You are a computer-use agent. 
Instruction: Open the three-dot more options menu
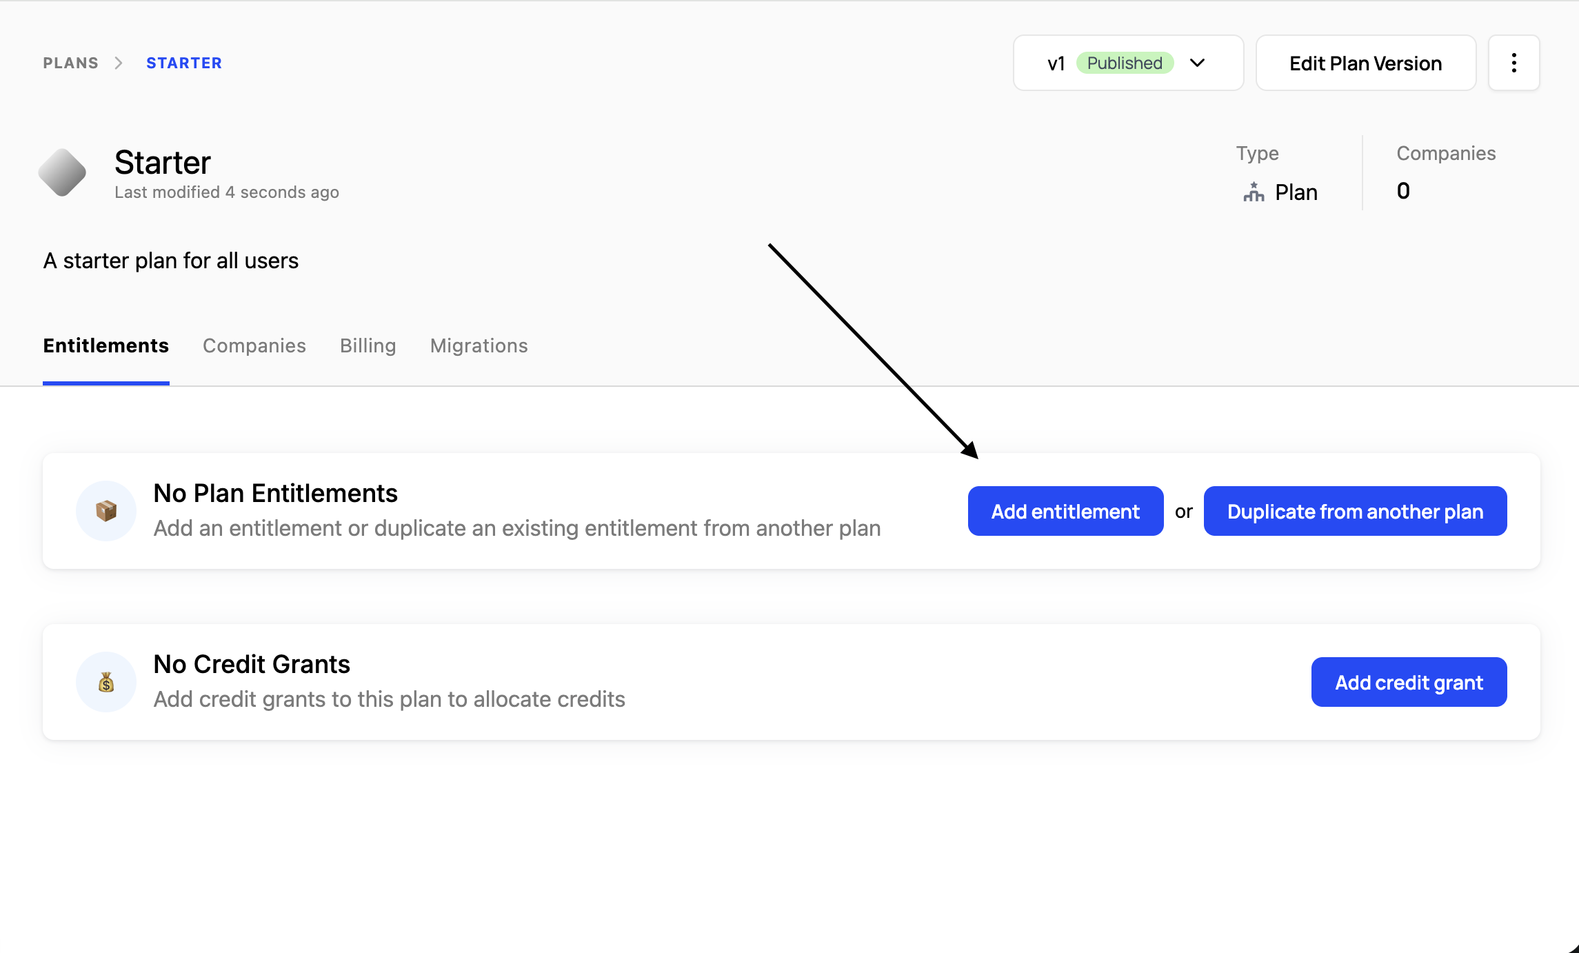pyautogui.click(x=1513, y=63)
